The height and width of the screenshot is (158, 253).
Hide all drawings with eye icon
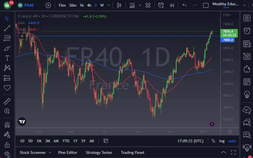coord(7,154)
